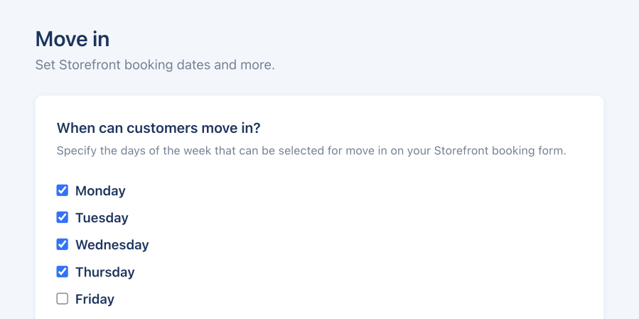Uncheck the Monday checkbox
This screenshot has height=319, width=639.
62,190
